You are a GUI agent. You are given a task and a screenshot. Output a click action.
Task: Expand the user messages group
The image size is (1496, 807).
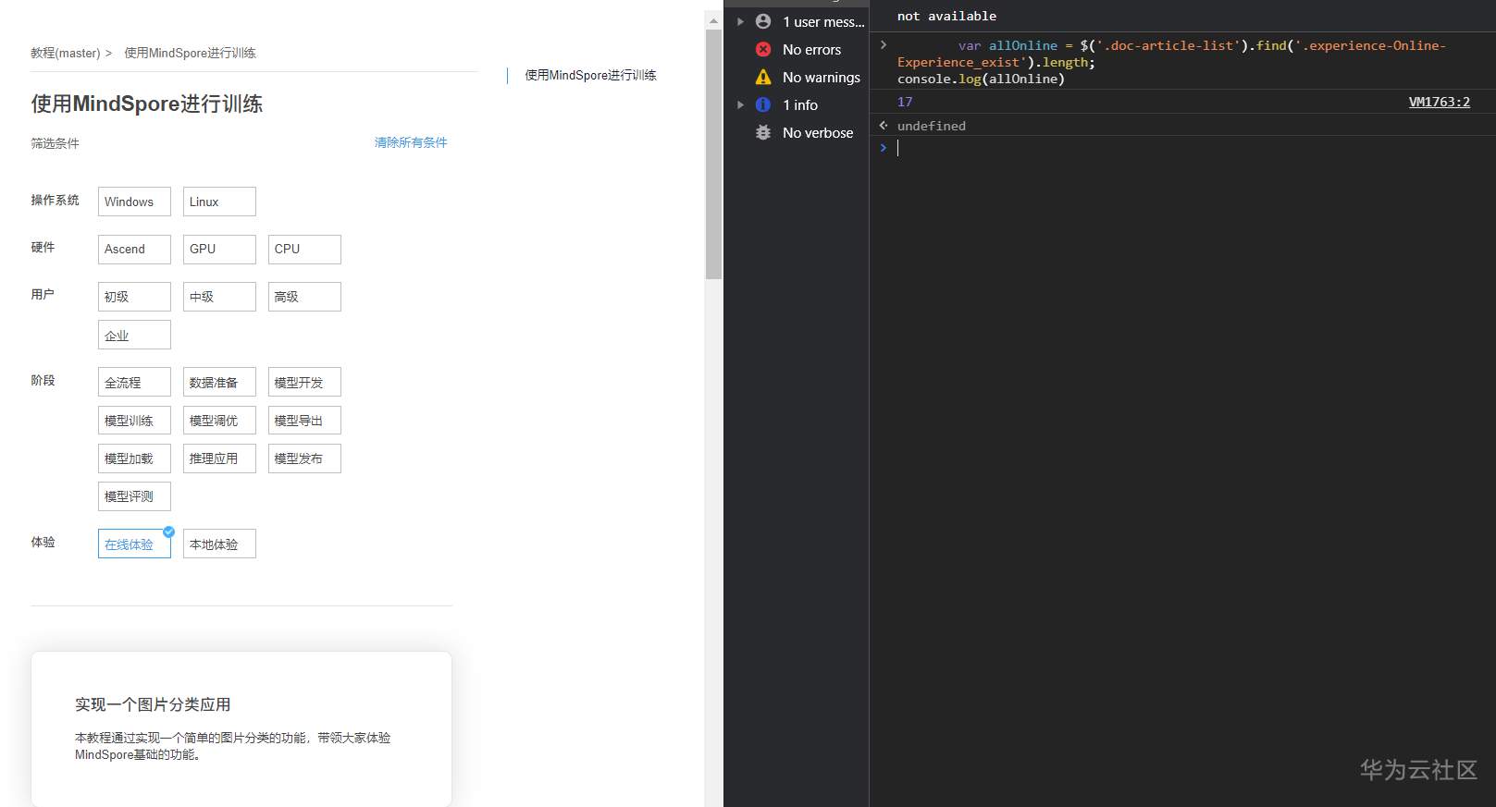click(740, 21)
